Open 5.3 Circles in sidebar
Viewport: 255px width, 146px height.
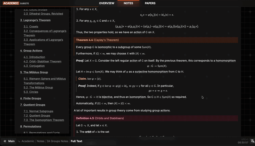[31, 92]
